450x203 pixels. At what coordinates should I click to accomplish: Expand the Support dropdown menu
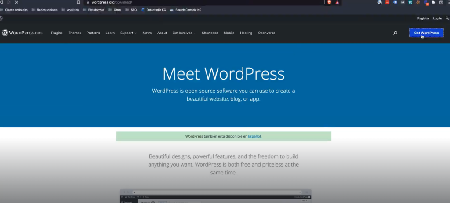[x=128, y=33]
